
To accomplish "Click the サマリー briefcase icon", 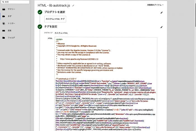I will (4, 9).
